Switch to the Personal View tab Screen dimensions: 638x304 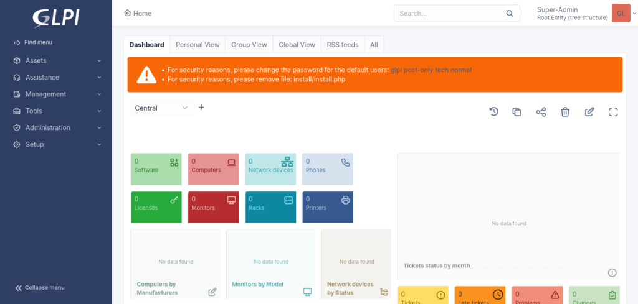click(x=198, y=45)
